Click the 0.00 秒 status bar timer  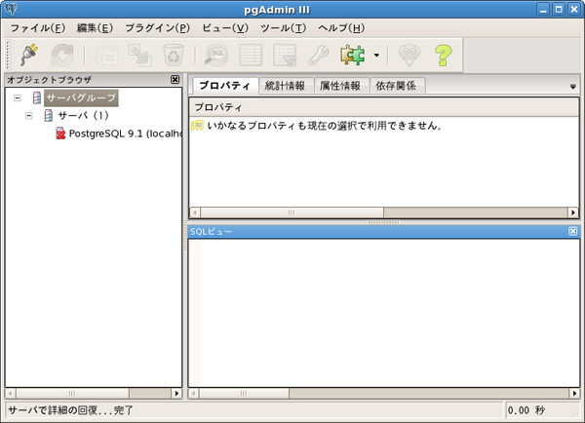point(526,410)
